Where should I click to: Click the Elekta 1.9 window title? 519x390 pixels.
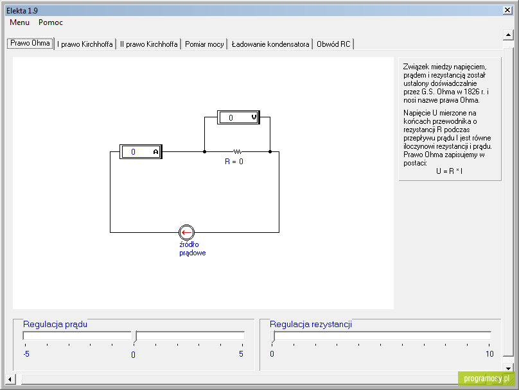22,10
